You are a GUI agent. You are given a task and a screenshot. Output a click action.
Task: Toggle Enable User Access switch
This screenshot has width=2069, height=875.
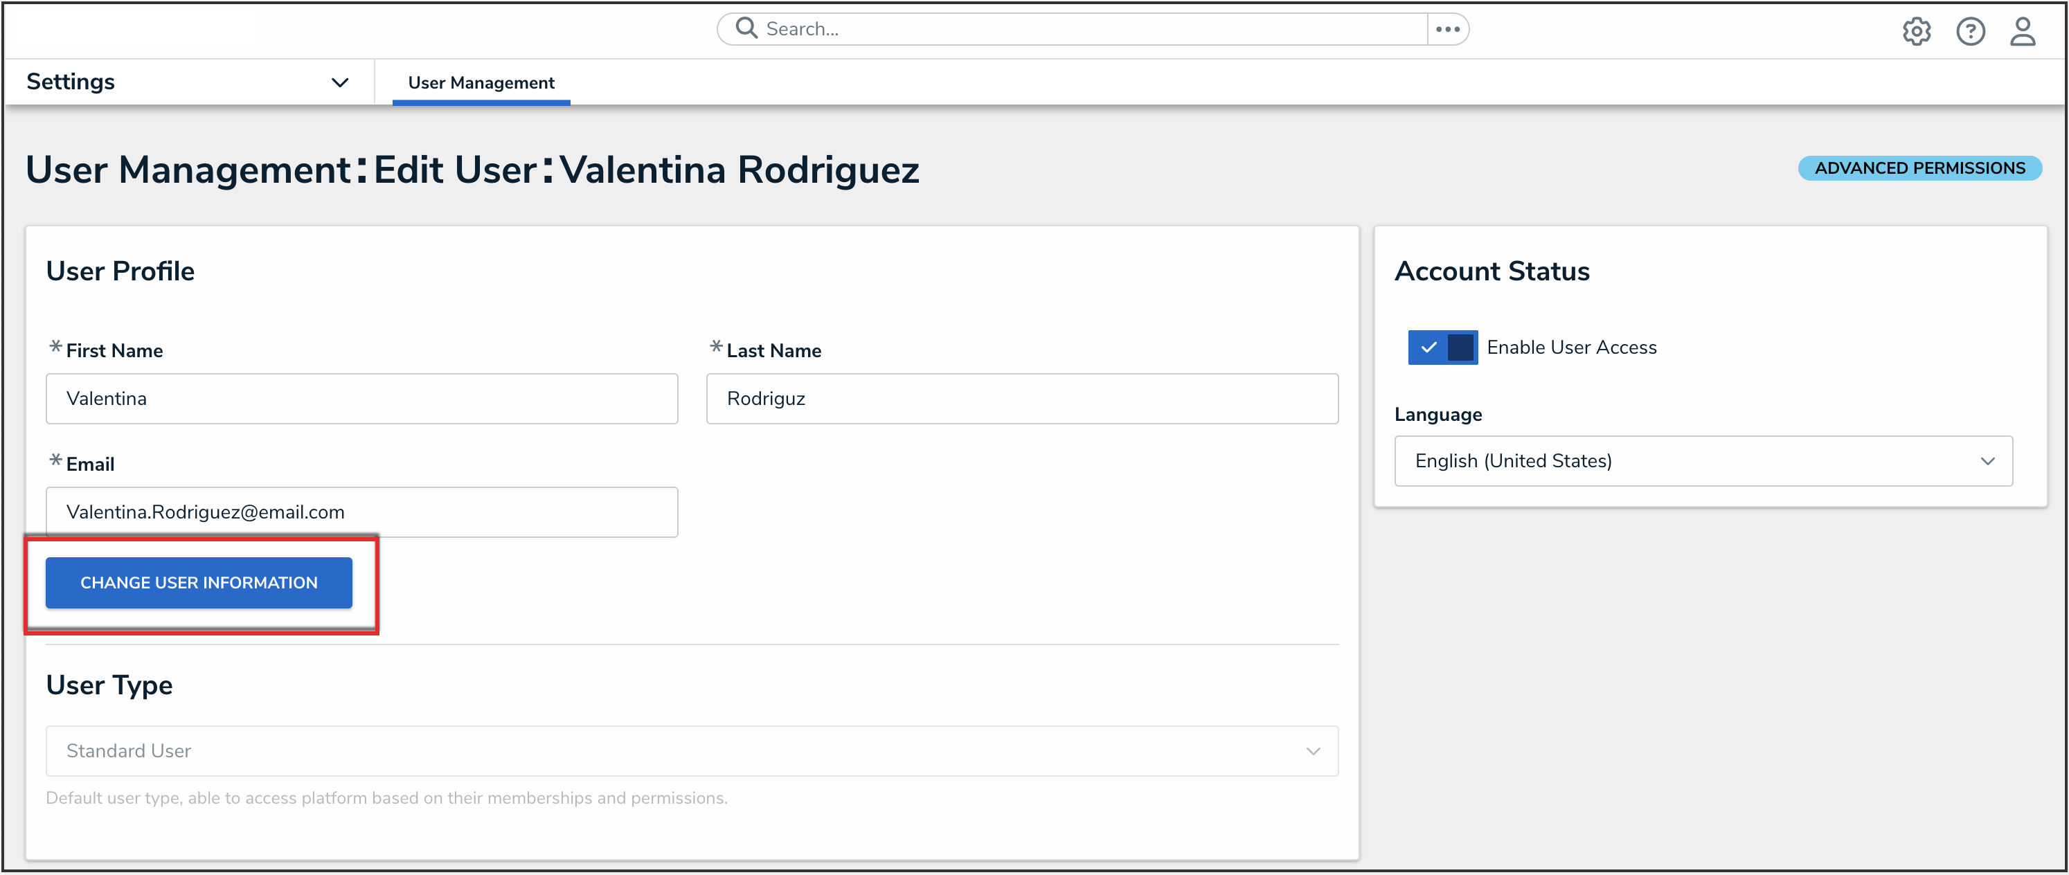point(1442,347)
